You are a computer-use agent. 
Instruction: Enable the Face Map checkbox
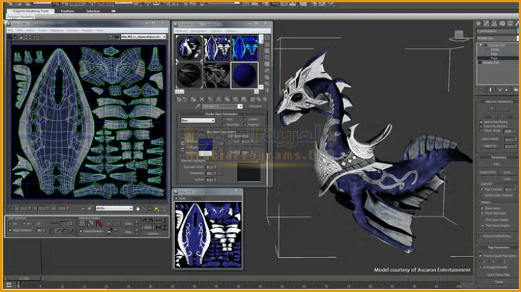224,124
